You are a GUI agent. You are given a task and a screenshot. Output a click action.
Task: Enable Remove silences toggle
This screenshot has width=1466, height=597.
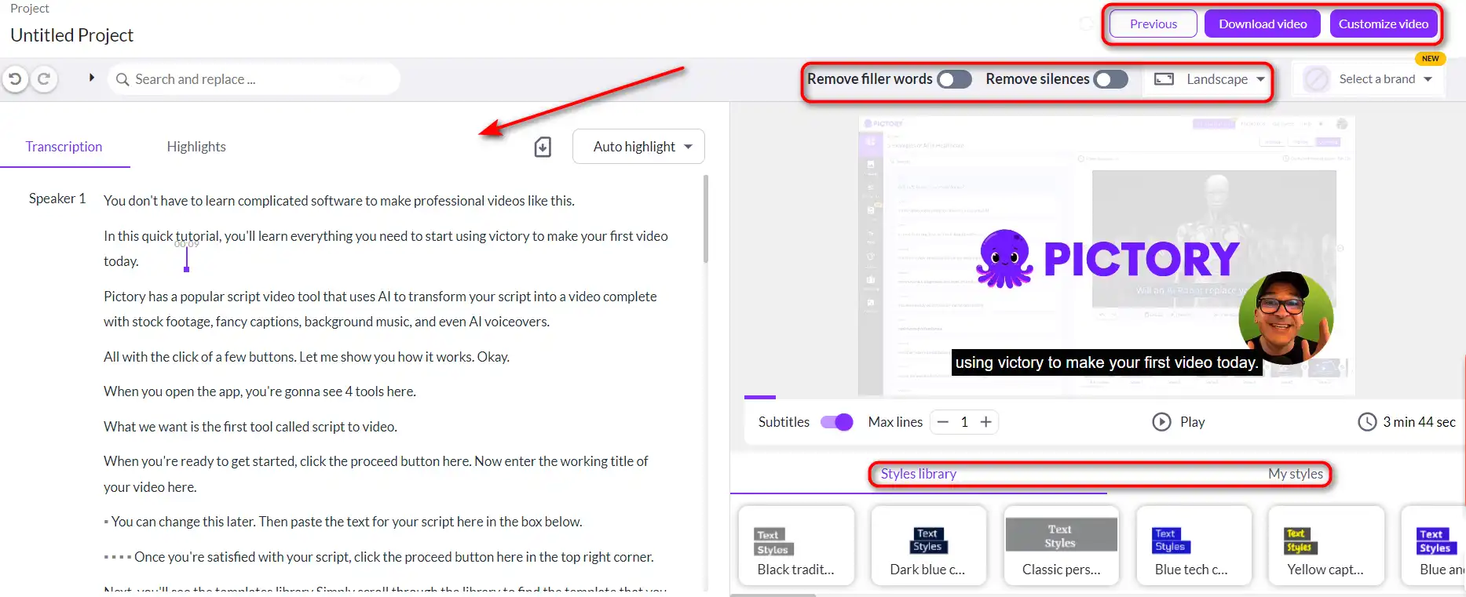point(1111,79)
